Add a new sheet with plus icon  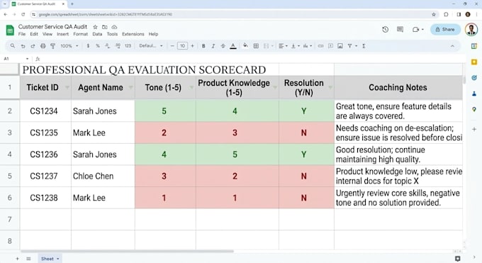(x=17, y=259)
